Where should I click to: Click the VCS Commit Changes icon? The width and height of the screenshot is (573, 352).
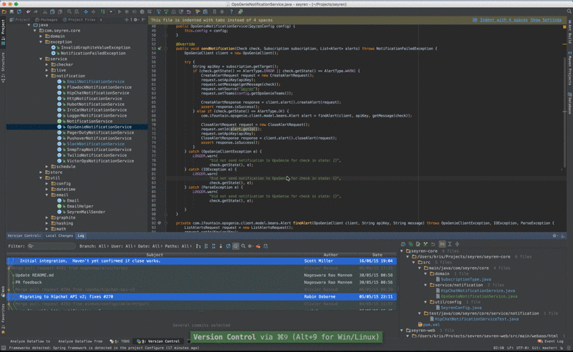[166, 11]
